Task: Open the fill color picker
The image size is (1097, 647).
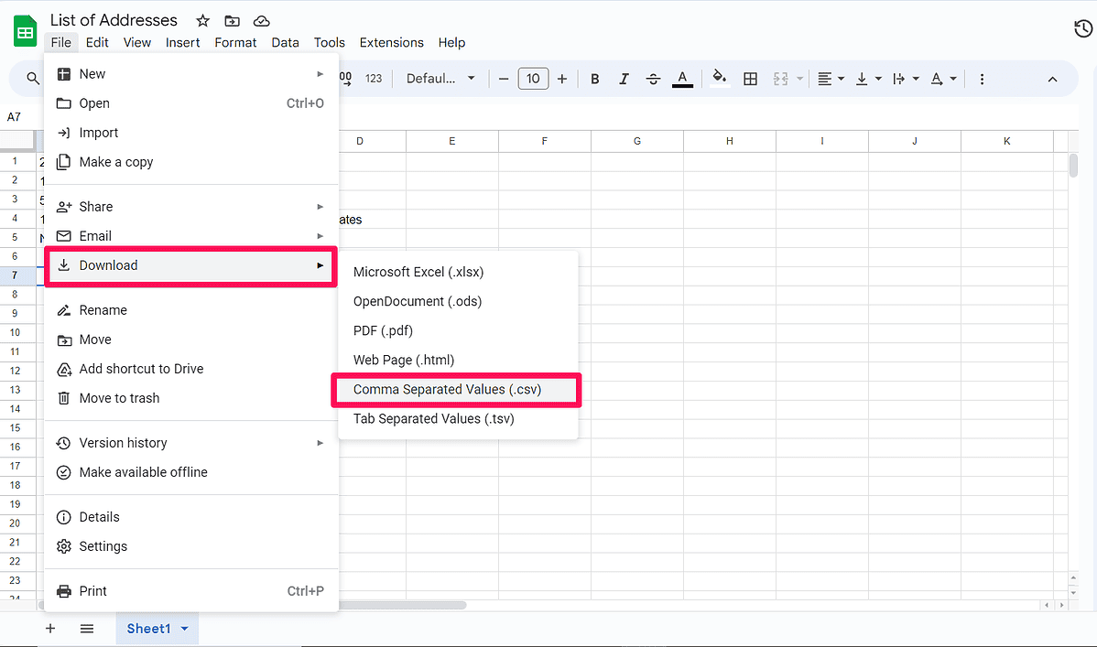Action: pyautogui.click(x=719, y=79)
